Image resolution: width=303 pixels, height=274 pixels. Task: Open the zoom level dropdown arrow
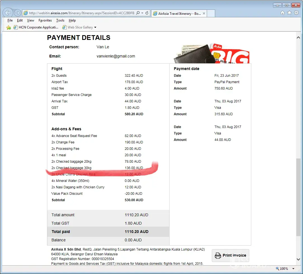tap(293, 269)
